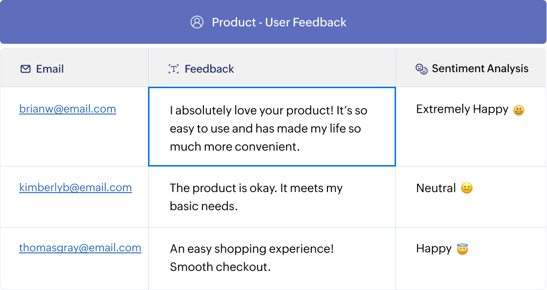Click the Extremely Happy sentiment text
547x290 pixels.
point(462,109)
